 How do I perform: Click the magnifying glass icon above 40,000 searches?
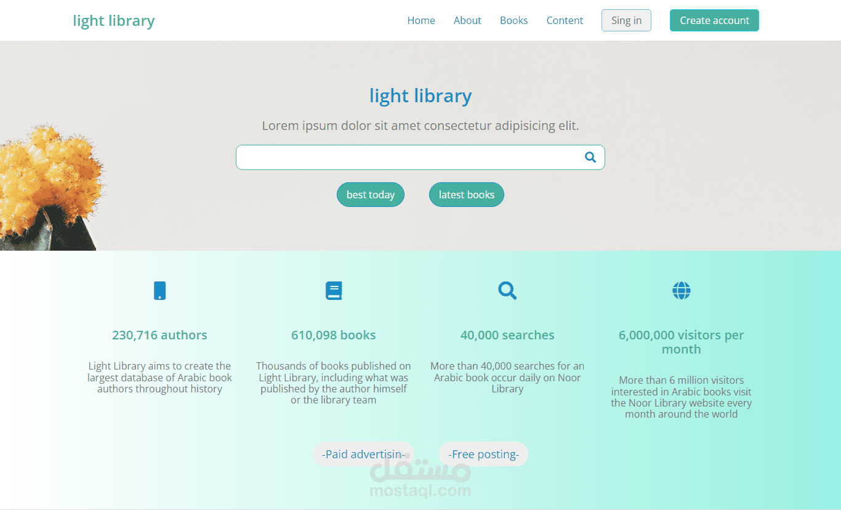pyautogui.click(x=507, y=290)
